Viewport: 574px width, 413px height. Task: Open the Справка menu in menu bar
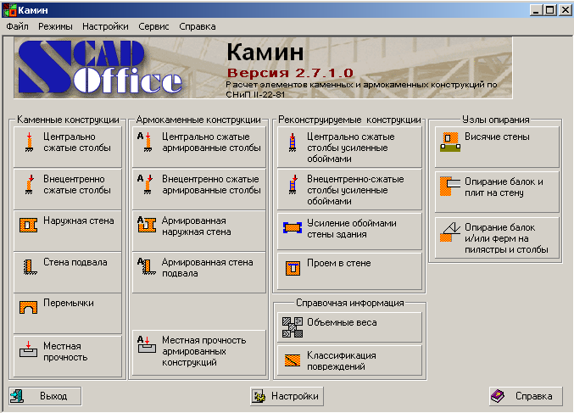[198, 26]
